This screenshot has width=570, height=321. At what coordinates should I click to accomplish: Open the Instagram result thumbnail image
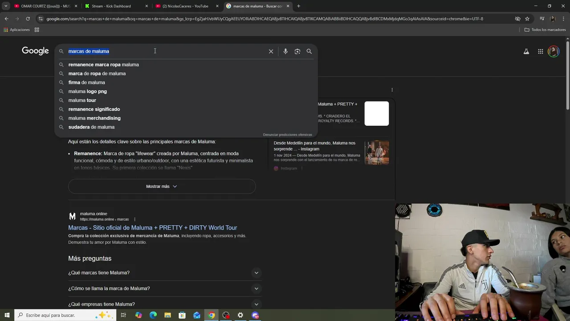[x=377, y=152]
